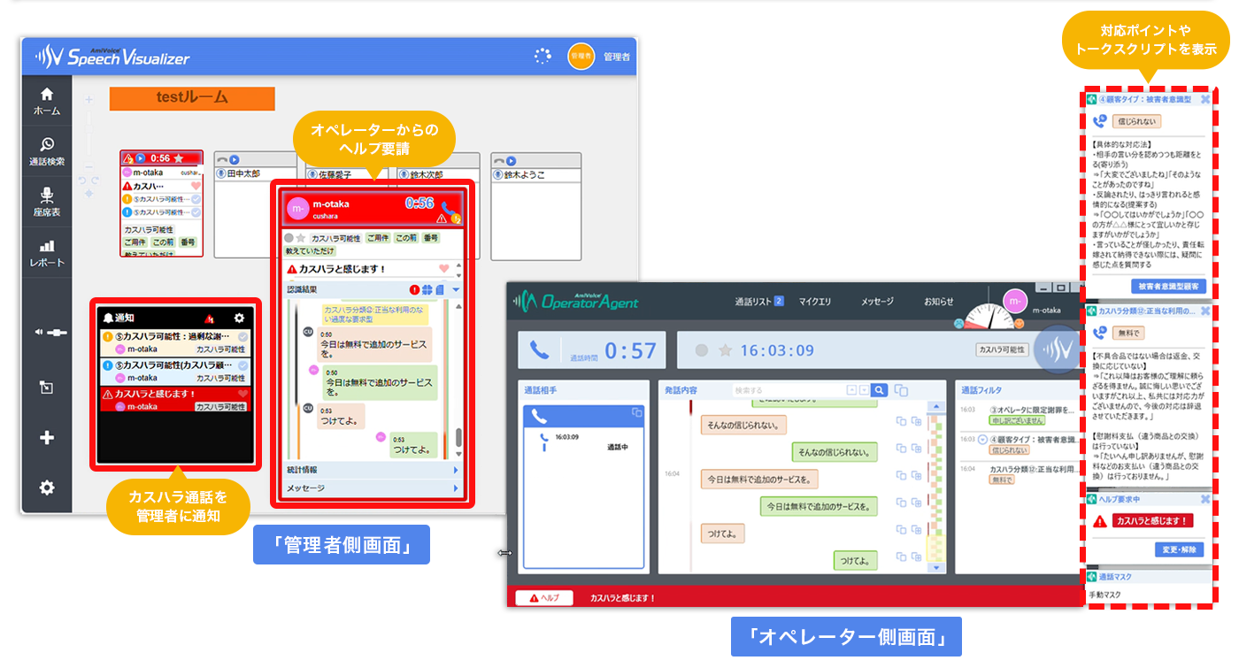Screen dimensions: 1239x668
Task: Toggle the star next to 16:03:09
Action: point(726,350)
